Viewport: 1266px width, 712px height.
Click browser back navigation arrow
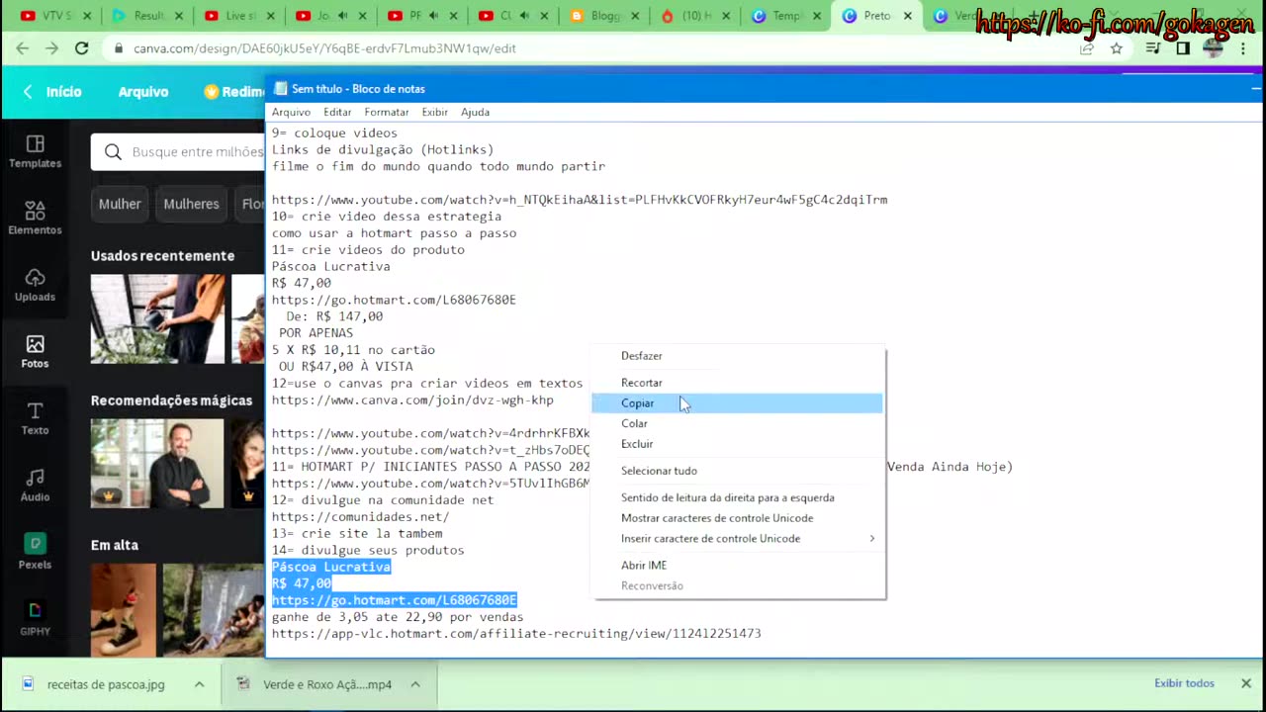pos(23,48)
